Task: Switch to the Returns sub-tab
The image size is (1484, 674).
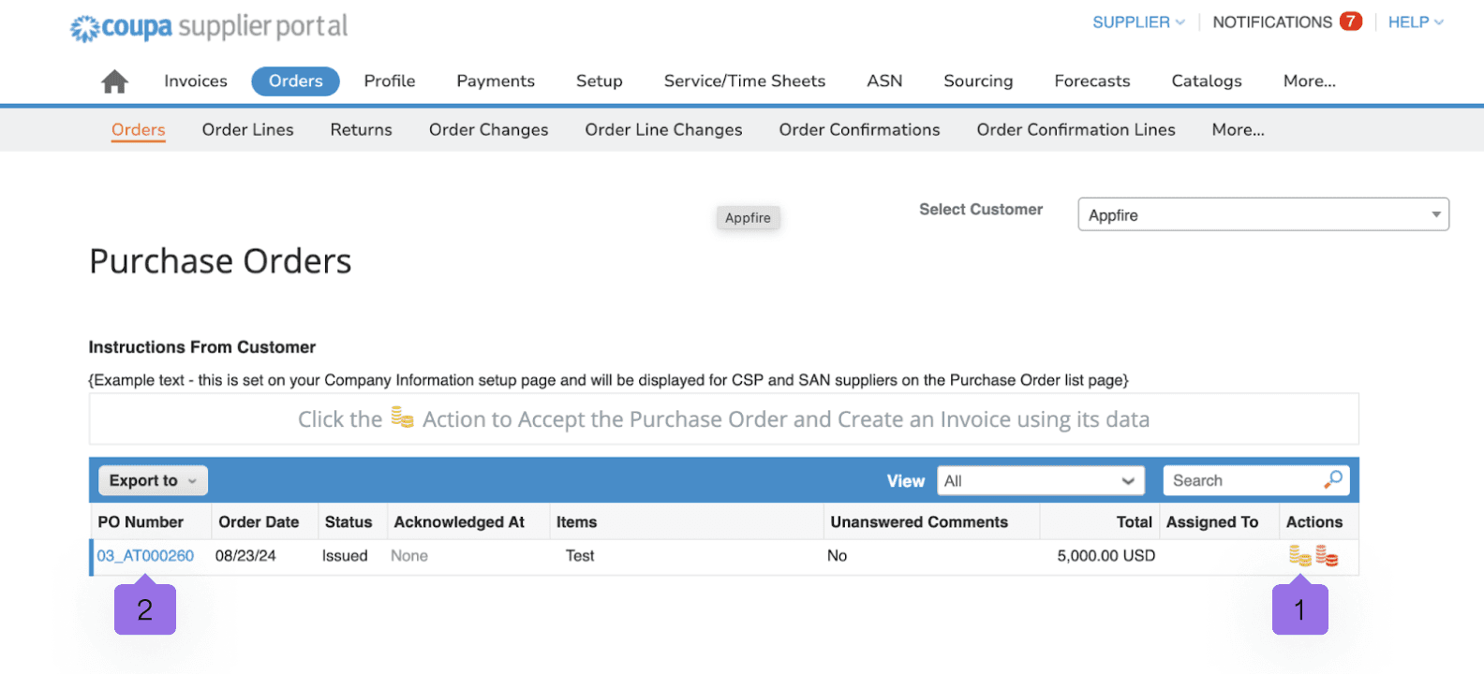Action: pos(362,130)
